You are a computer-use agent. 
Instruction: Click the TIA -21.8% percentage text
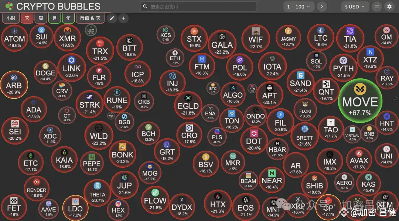click(350, 46)
